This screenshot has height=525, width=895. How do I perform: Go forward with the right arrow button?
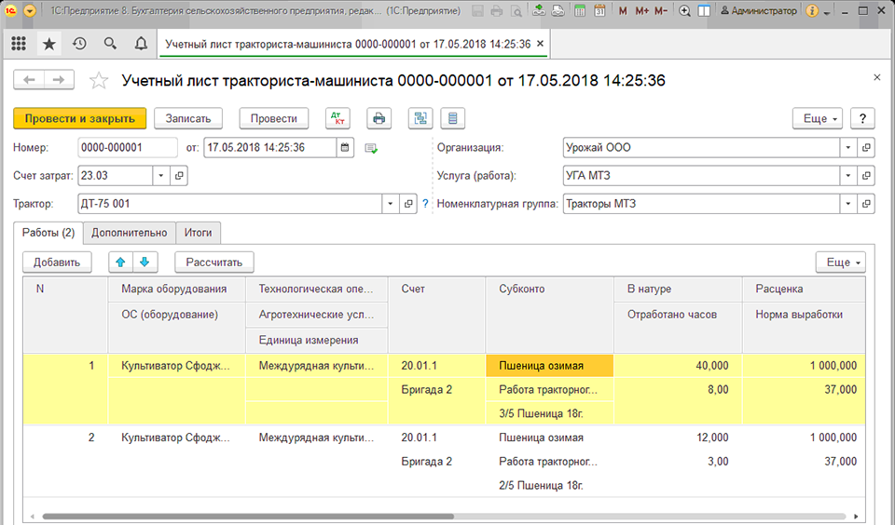point(59,80)
